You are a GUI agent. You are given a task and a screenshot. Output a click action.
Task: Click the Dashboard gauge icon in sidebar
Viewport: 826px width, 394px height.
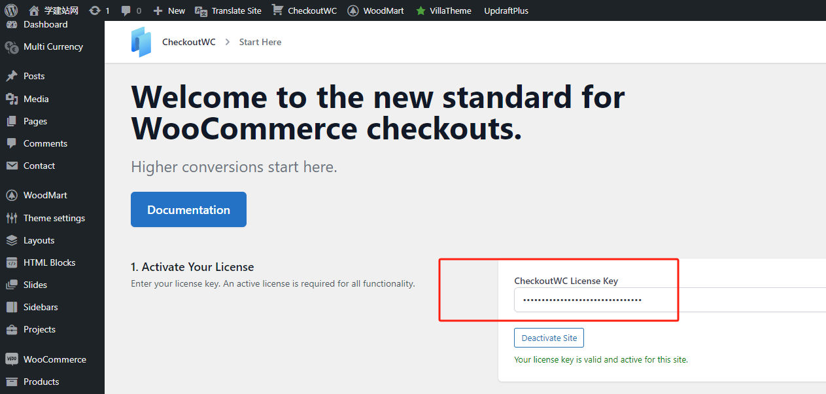pos(12,25)
